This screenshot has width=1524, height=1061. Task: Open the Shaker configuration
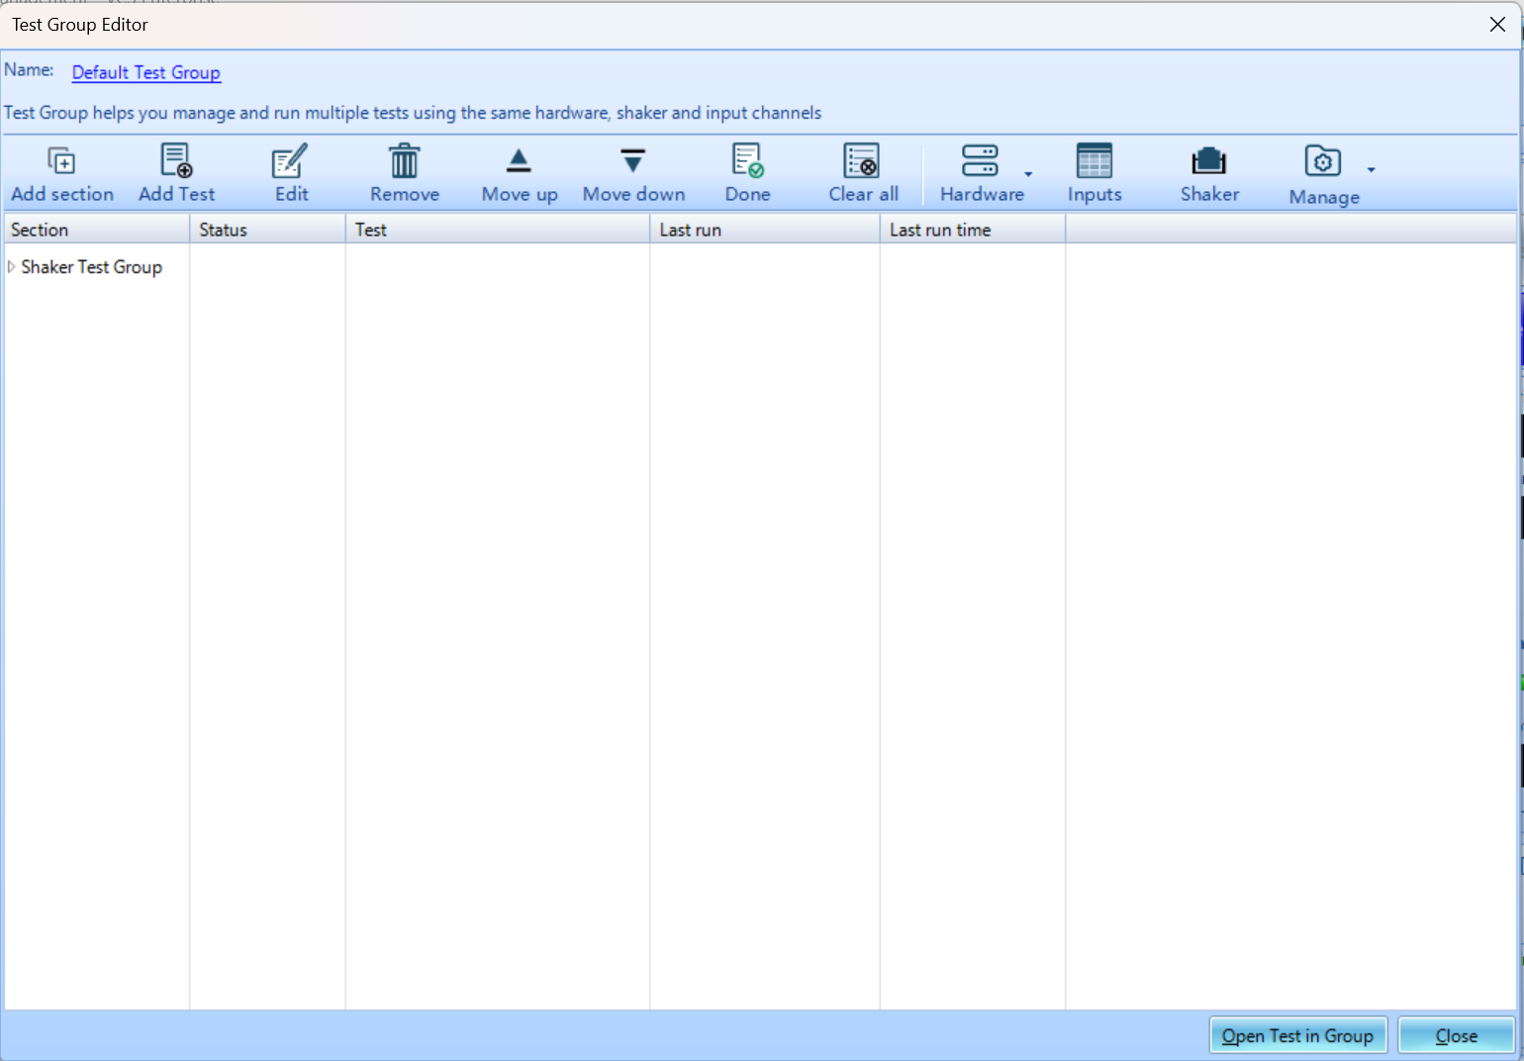(1208, 161)
